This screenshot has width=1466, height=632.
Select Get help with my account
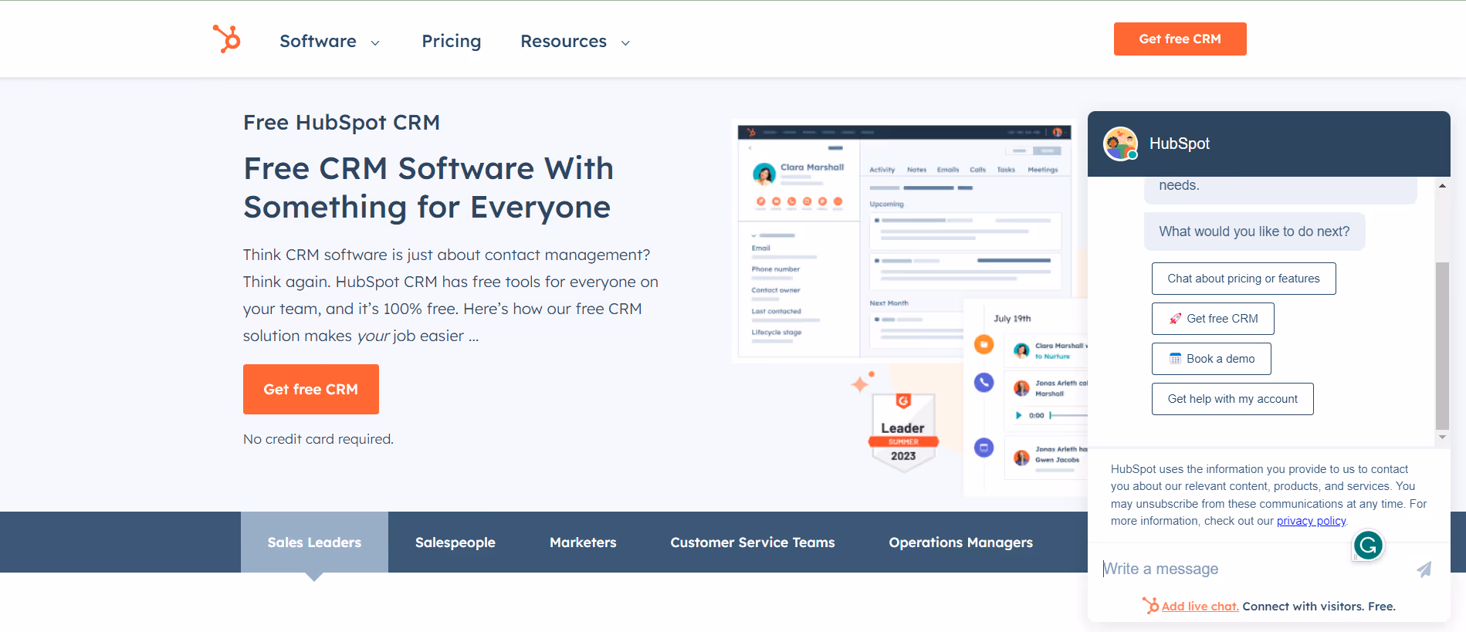pyautogui.click(x=1232, y=399)
